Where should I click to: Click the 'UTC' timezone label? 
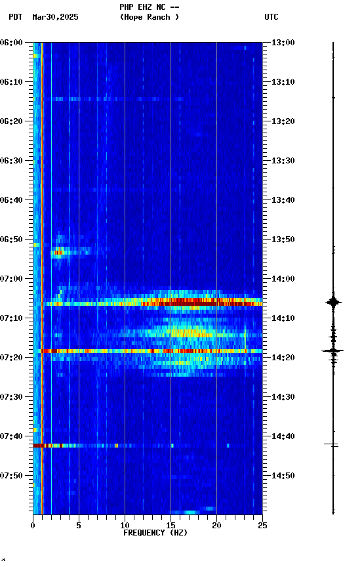tap(271, 17)
